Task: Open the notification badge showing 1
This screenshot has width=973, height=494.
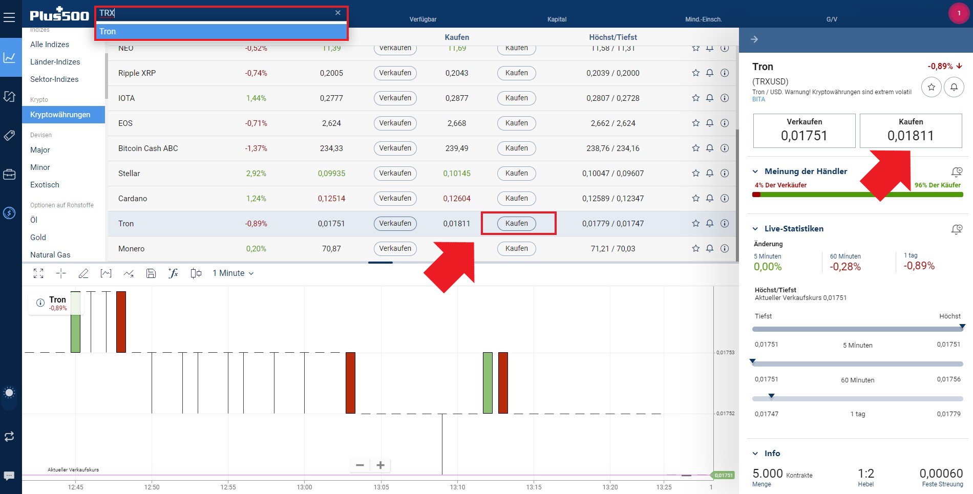Action: pyautogui.click(x=959, y=13)
